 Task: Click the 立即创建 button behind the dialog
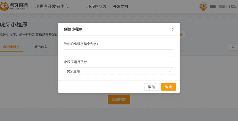coord(119,99)
